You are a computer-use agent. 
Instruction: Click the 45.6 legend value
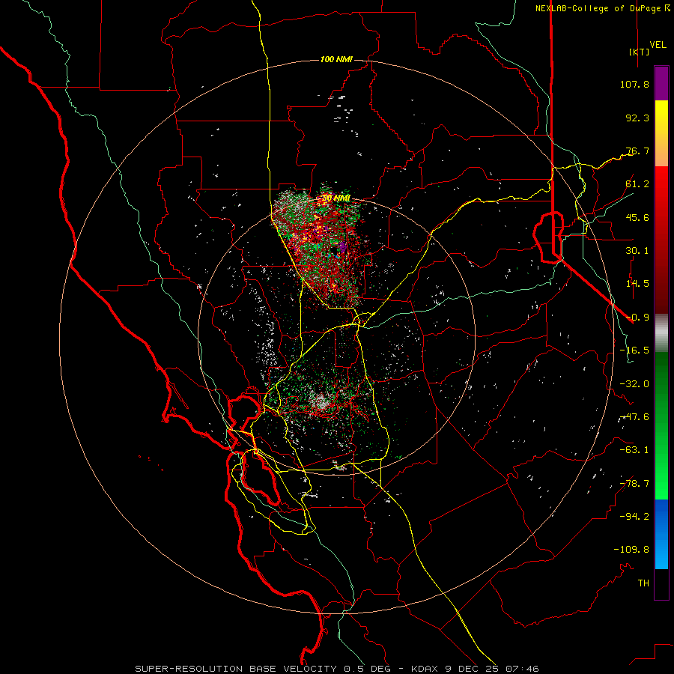637,217
